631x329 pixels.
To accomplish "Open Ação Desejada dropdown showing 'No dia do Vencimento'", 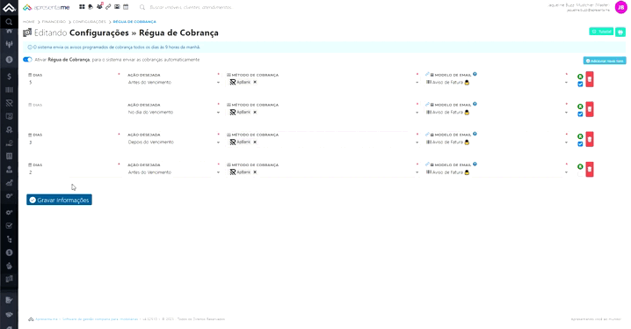I will coord(174,113).
